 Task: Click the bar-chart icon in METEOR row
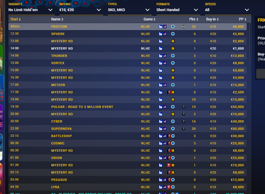tap(165, 85)
